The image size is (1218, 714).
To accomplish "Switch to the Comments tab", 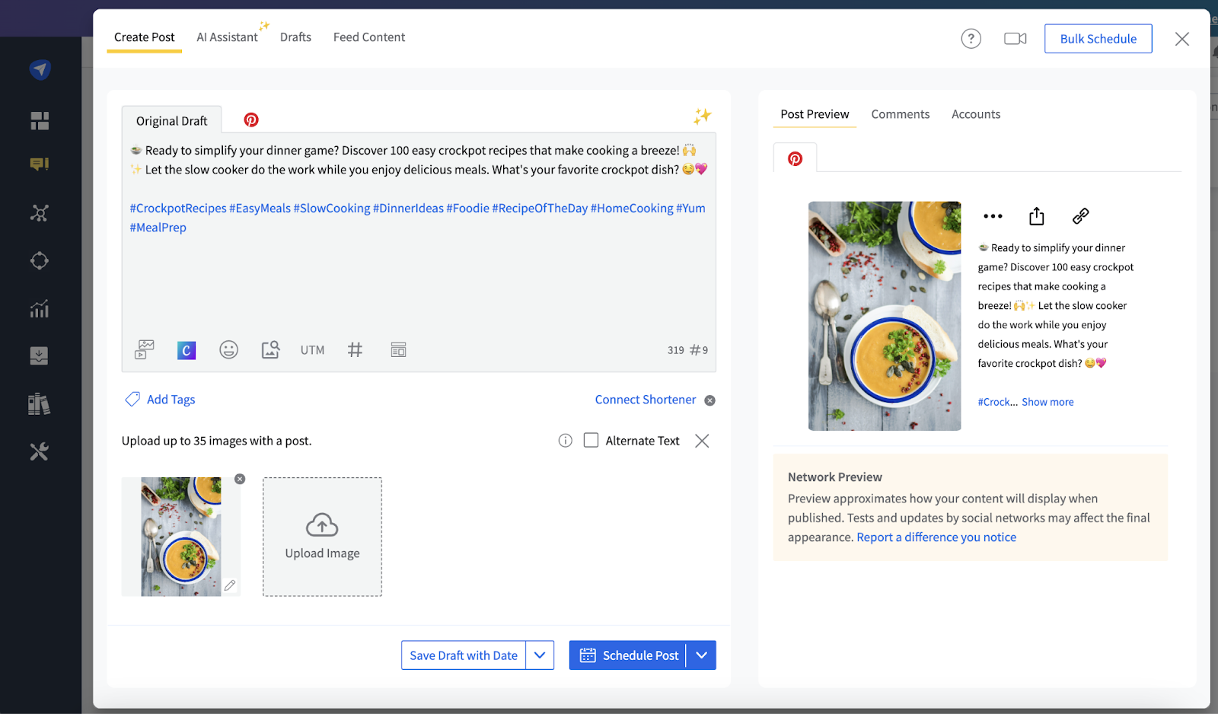I will [901, 113].
